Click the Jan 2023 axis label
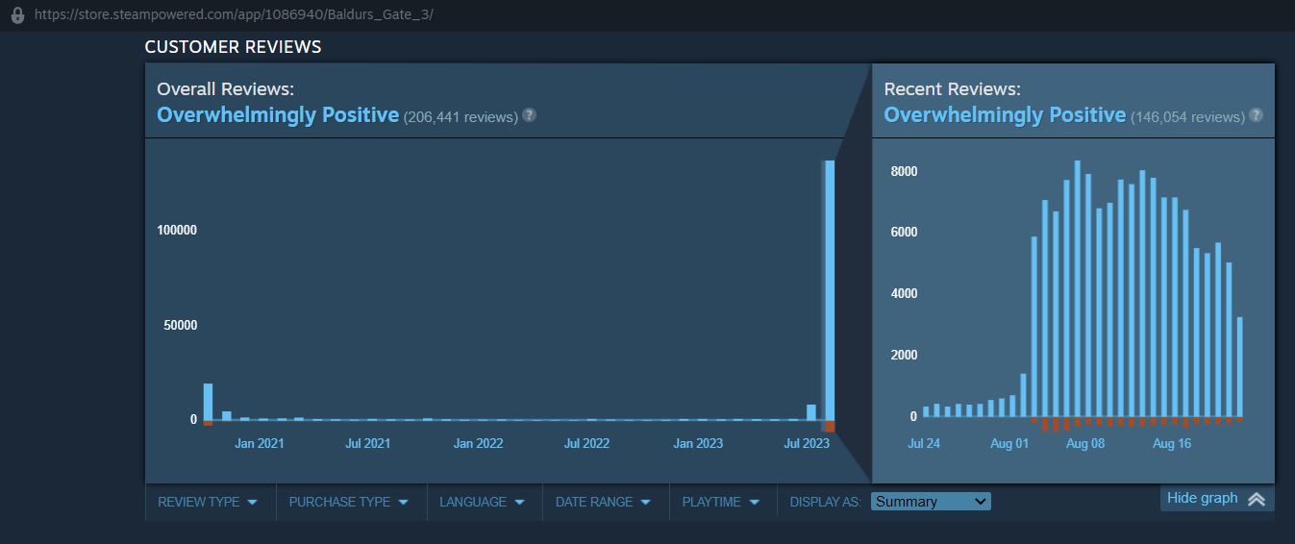The height and width of the screenshot is (544, 1295). pos(698,444)
